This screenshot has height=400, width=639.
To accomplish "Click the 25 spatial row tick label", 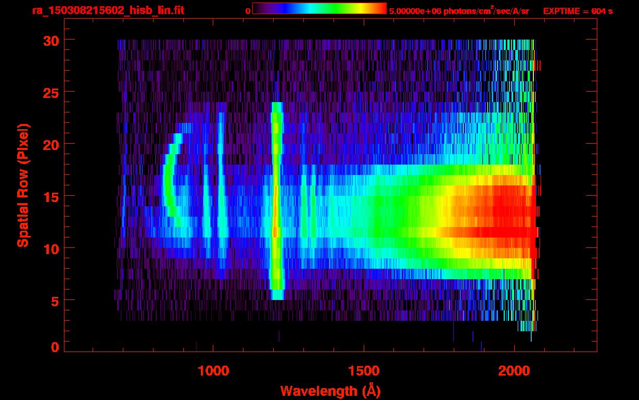I will coord(51,92).
